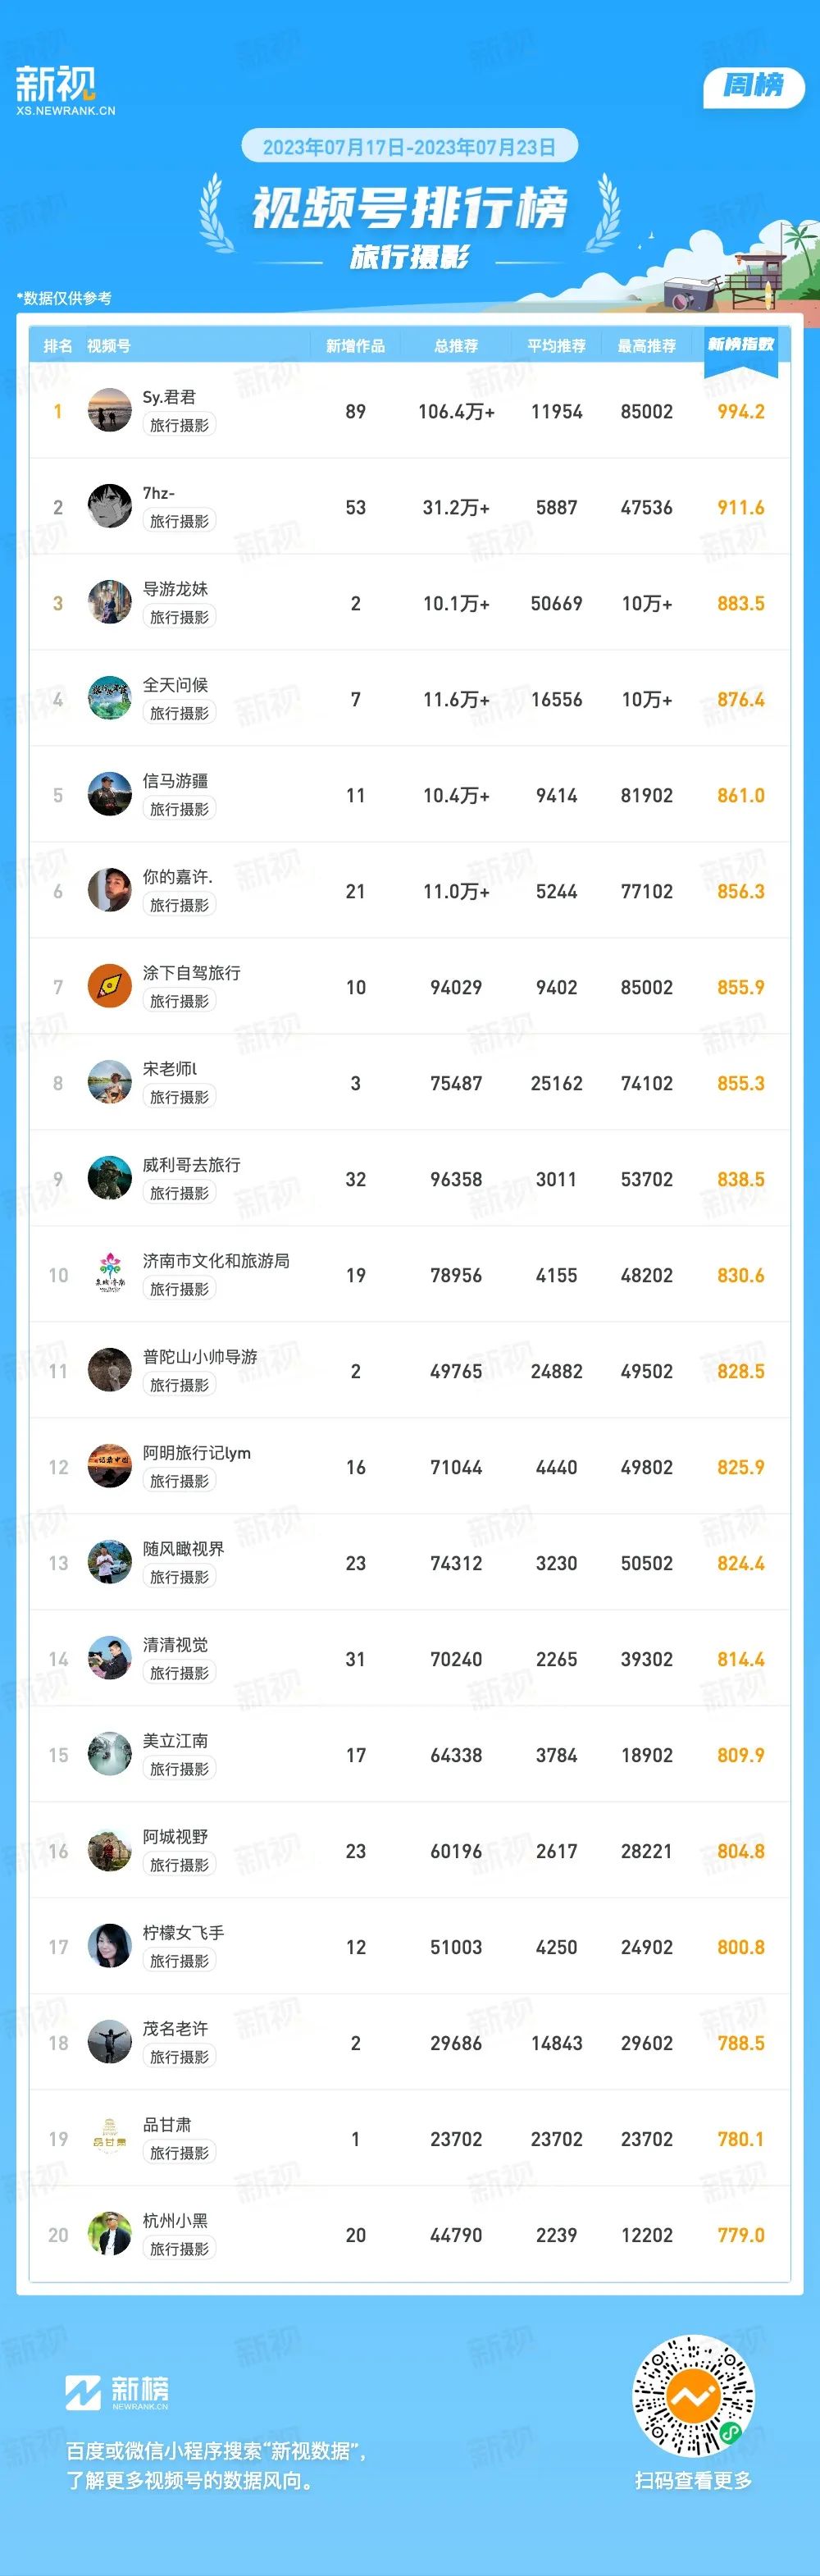Click the QR code at the bottom
This screenshot has width=820, height=2576.
point(693,2395)
